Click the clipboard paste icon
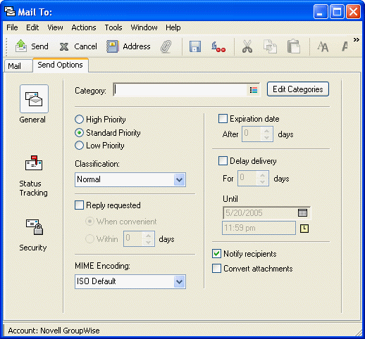365x339 pixels. click(x=294, y=46)
